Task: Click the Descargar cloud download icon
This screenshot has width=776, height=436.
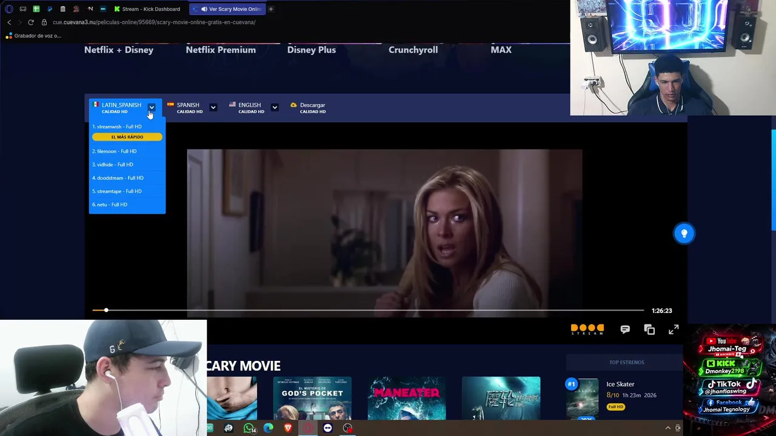Action: (x=293, y=105)
